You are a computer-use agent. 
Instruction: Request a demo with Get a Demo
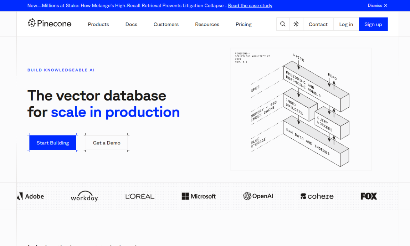tap(107, 143)
